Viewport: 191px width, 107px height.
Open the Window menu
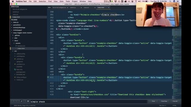coord(83,1)
